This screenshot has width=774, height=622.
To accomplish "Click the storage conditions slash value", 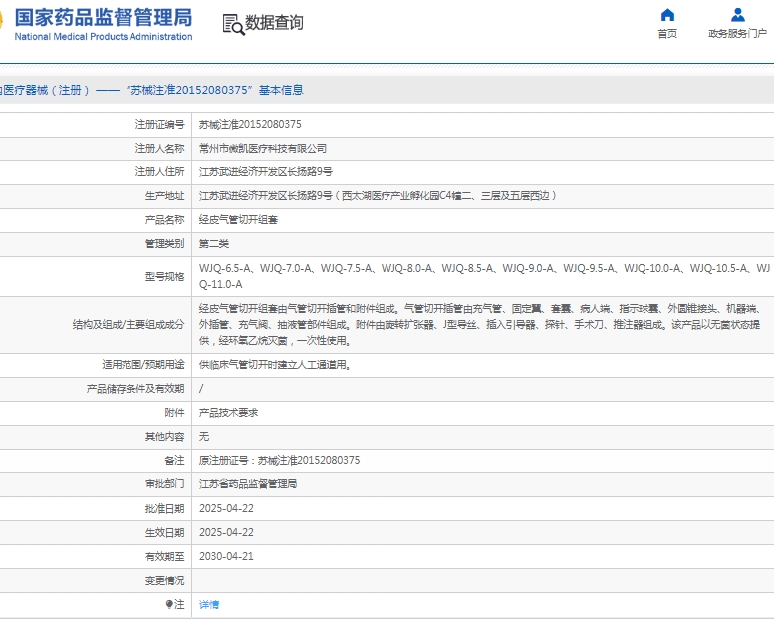I will (201, 389).
